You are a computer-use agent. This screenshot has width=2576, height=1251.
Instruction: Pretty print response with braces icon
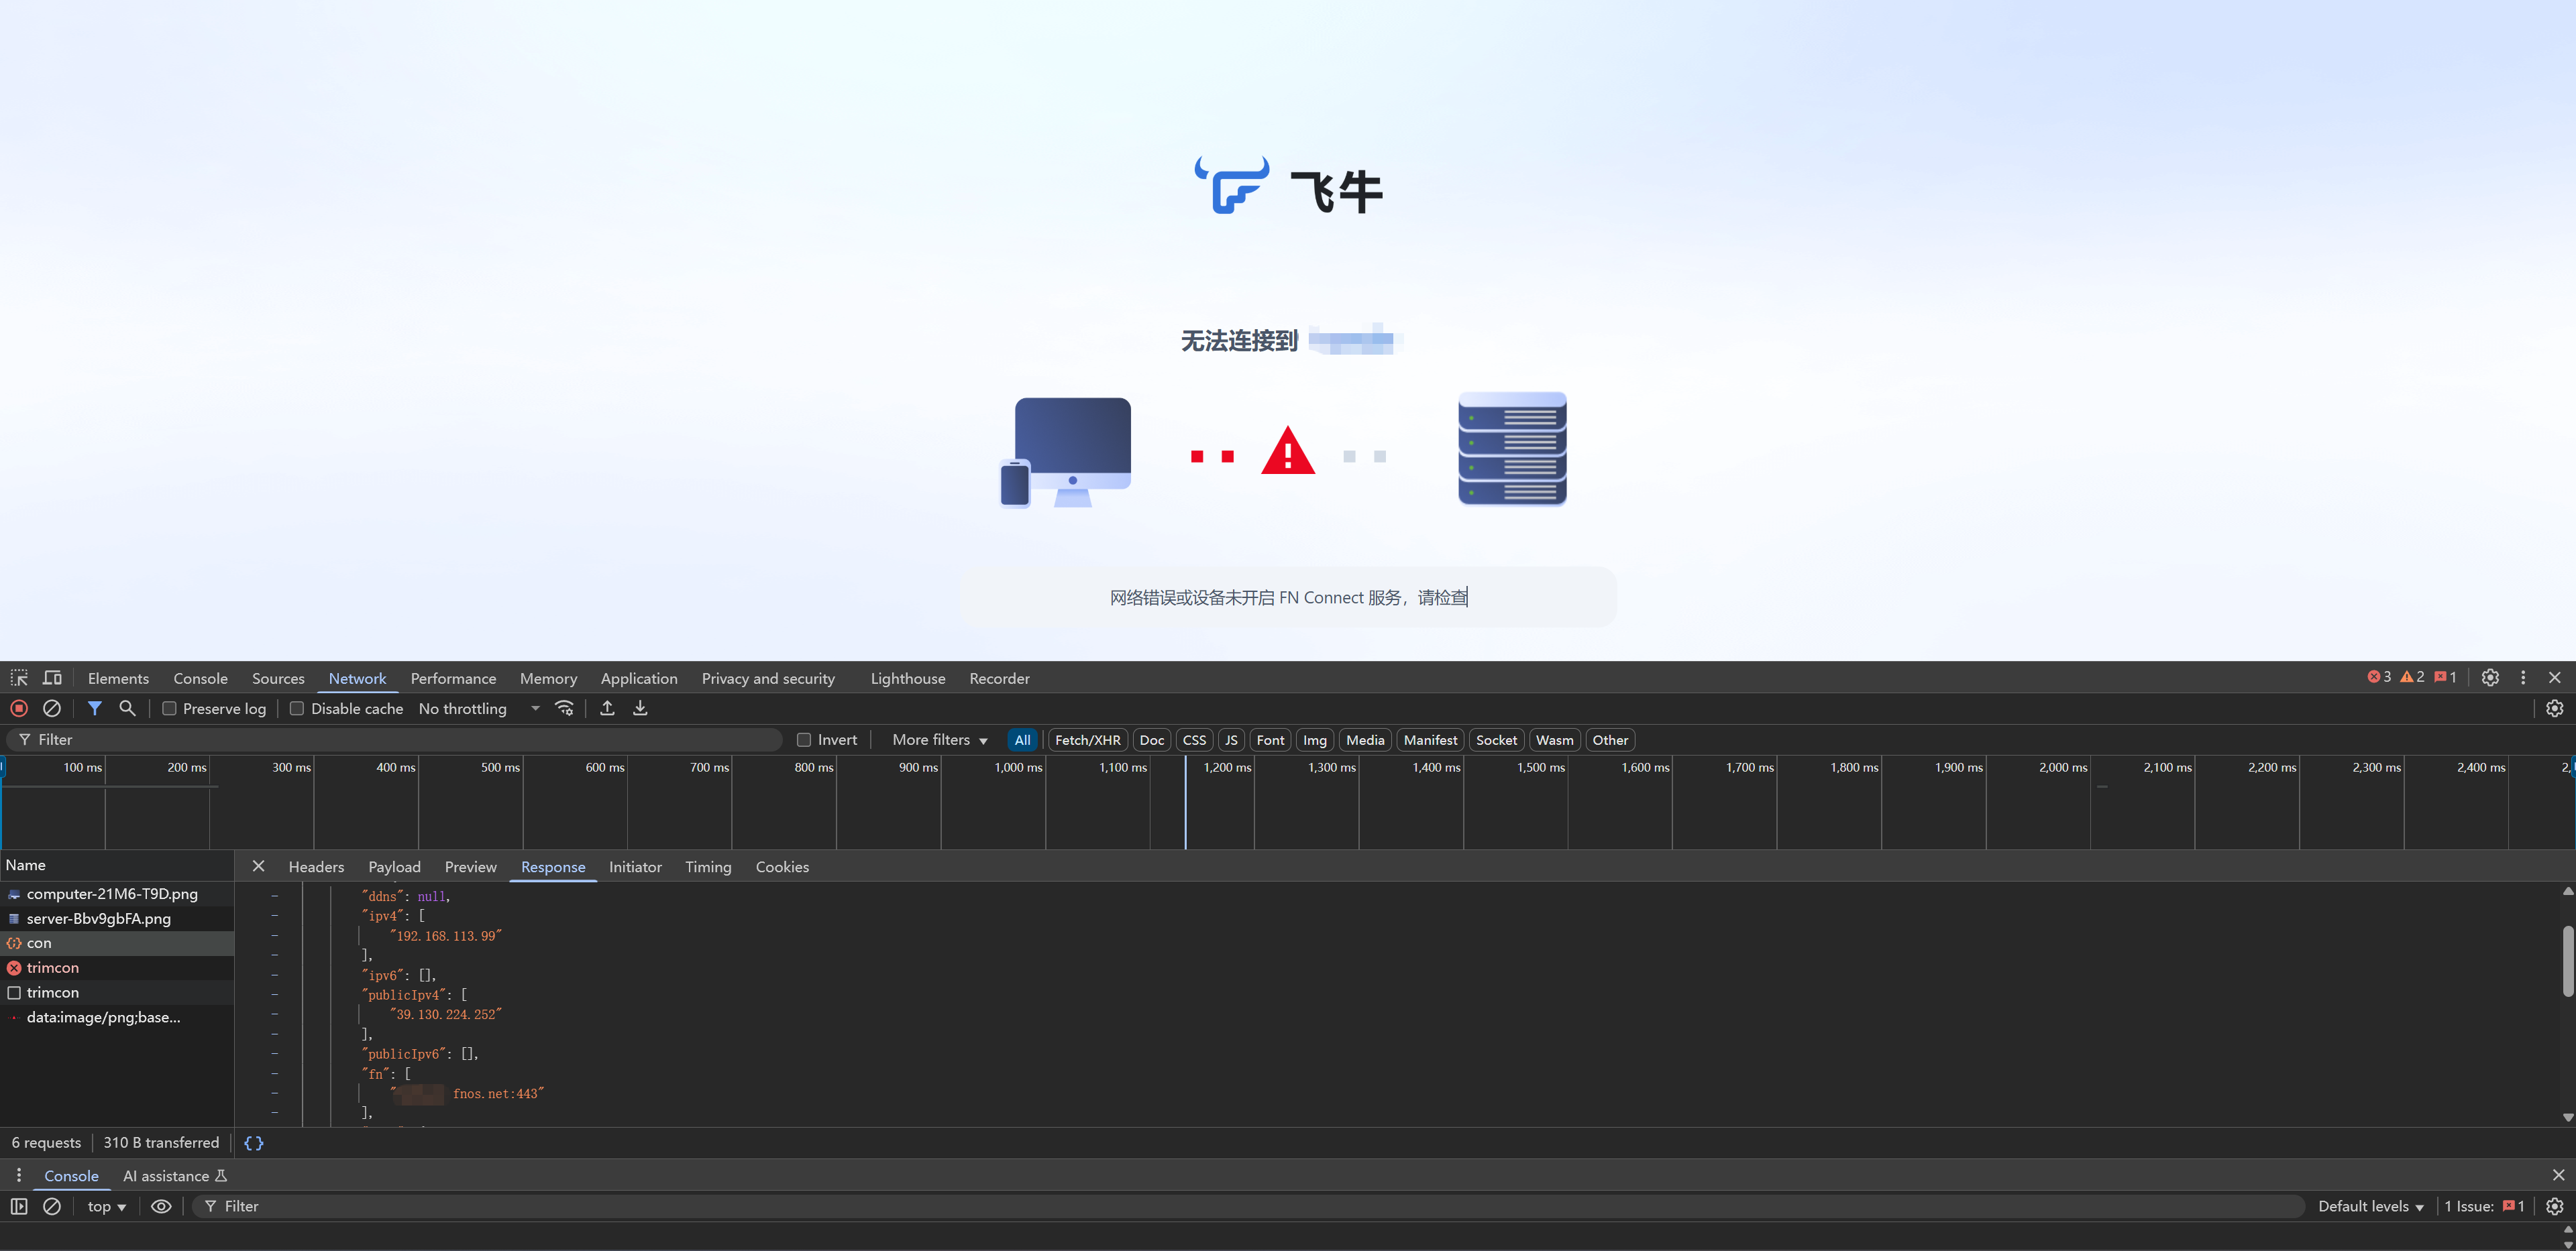click(254, 1143)
